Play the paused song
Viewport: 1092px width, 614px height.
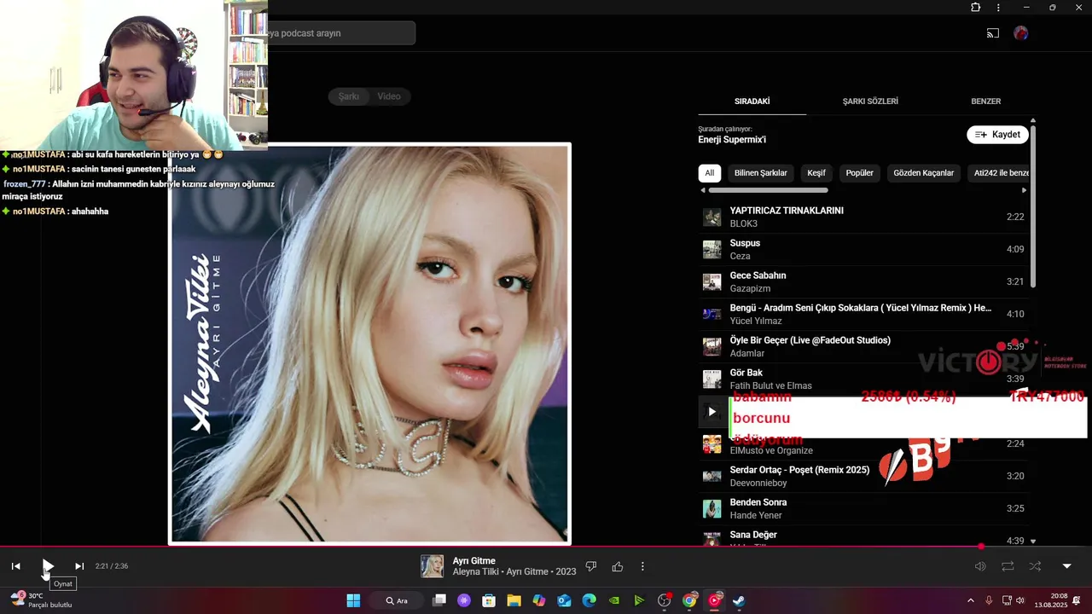point(48,566)
